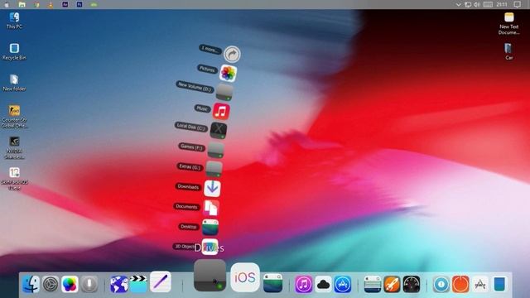This screenshot has width=530, height=298.
Task: Open the clapperboard video dock icon
Action: (x=138, y=284)
